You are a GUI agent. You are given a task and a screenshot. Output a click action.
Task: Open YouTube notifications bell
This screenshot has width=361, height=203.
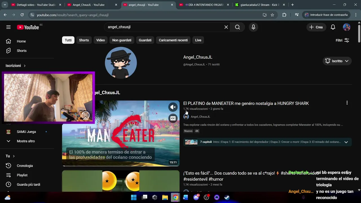[333, 27]
